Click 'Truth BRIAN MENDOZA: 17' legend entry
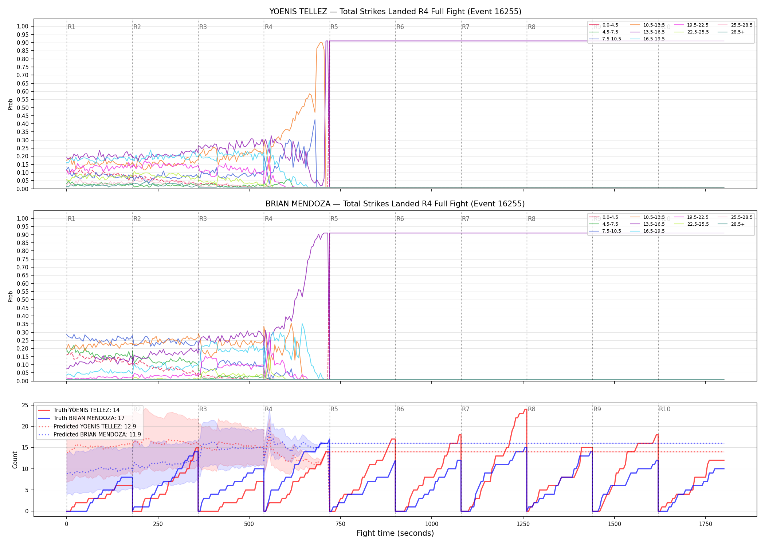 (82, 418)
